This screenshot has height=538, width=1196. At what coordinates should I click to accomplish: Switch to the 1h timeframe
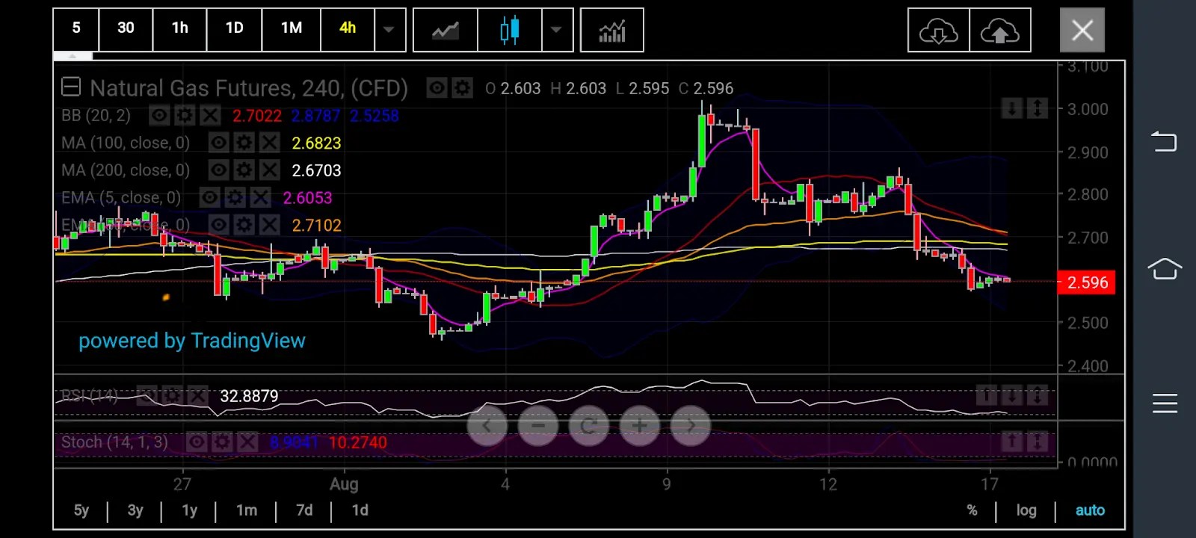(179, 29)
